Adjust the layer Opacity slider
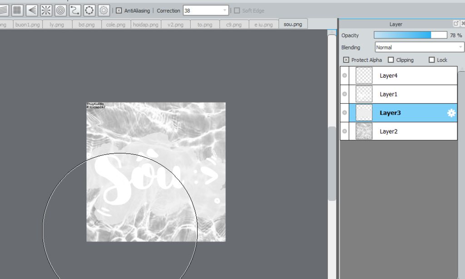The image size is (465, 279). click(x=411, y=35)
